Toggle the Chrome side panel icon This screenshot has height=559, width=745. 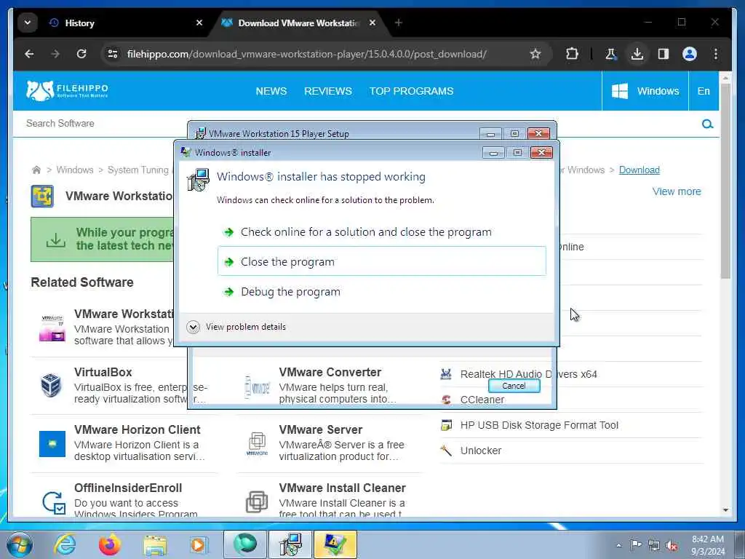coord(664,54)
